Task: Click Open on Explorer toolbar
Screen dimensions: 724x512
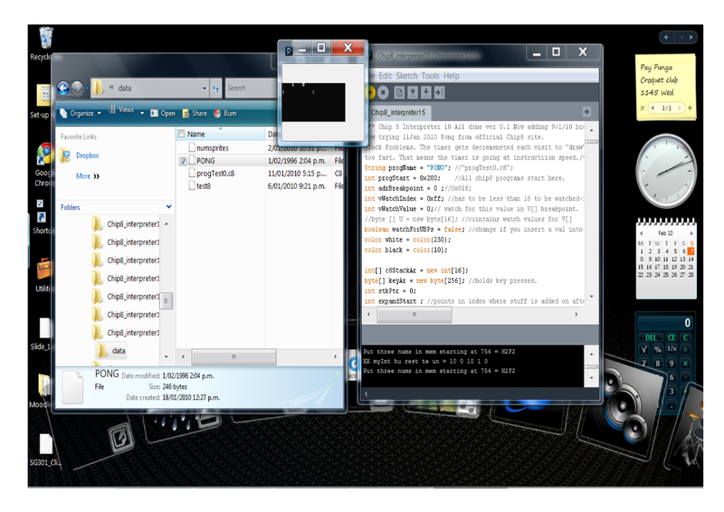Action: point(163,113)
